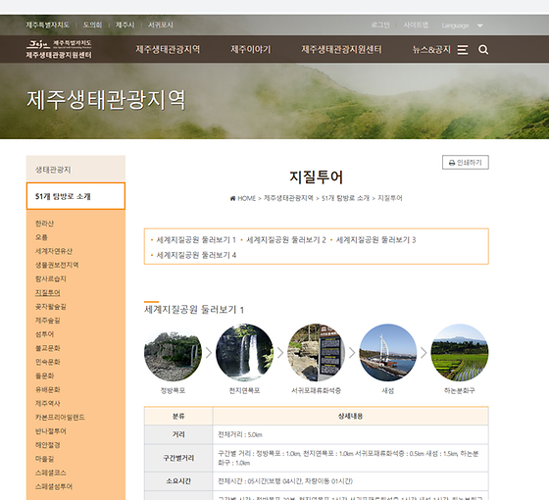549x500 pixels.
Task: Click 도의회 top link
Action: [92, 25]
